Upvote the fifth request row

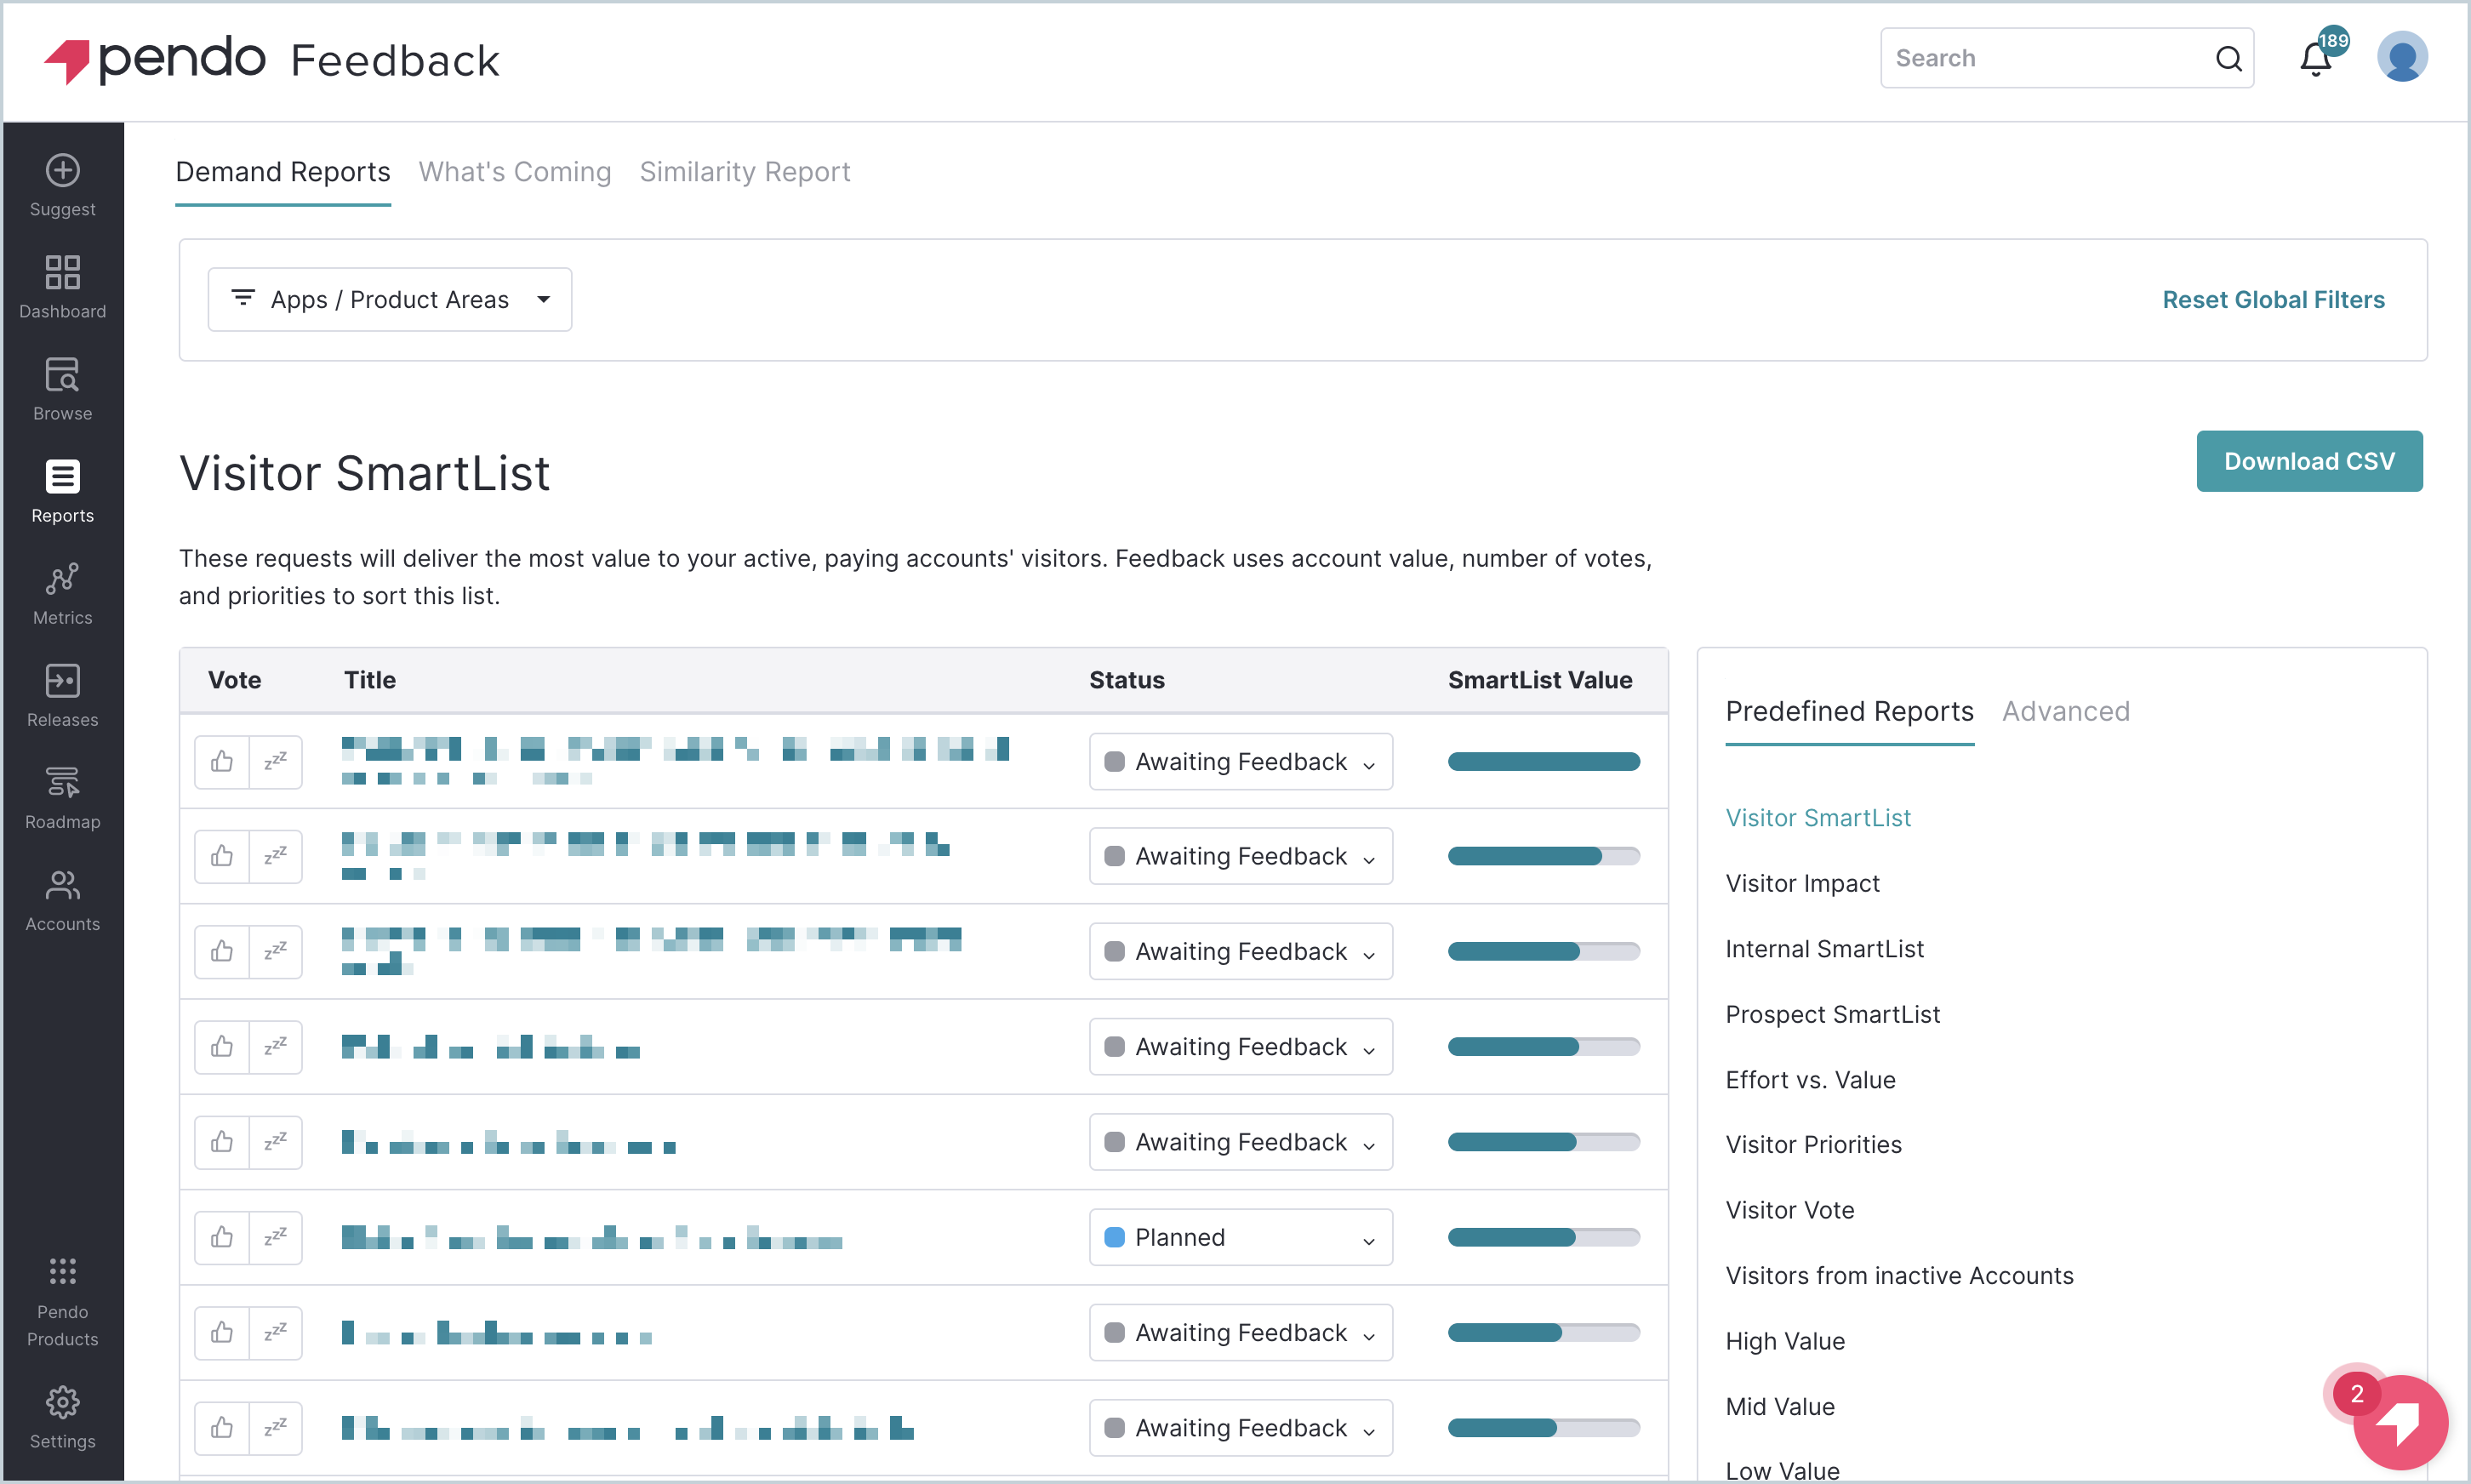pos(222,1142)
